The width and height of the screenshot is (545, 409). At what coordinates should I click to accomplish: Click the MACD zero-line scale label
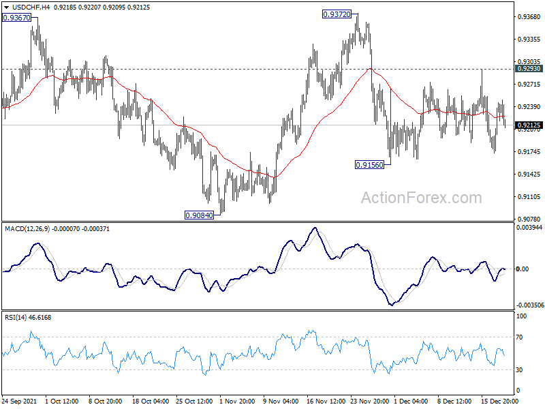click(x=523, y=269)
